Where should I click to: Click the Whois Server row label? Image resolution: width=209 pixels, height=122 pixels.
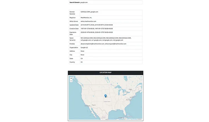point(74,21)
